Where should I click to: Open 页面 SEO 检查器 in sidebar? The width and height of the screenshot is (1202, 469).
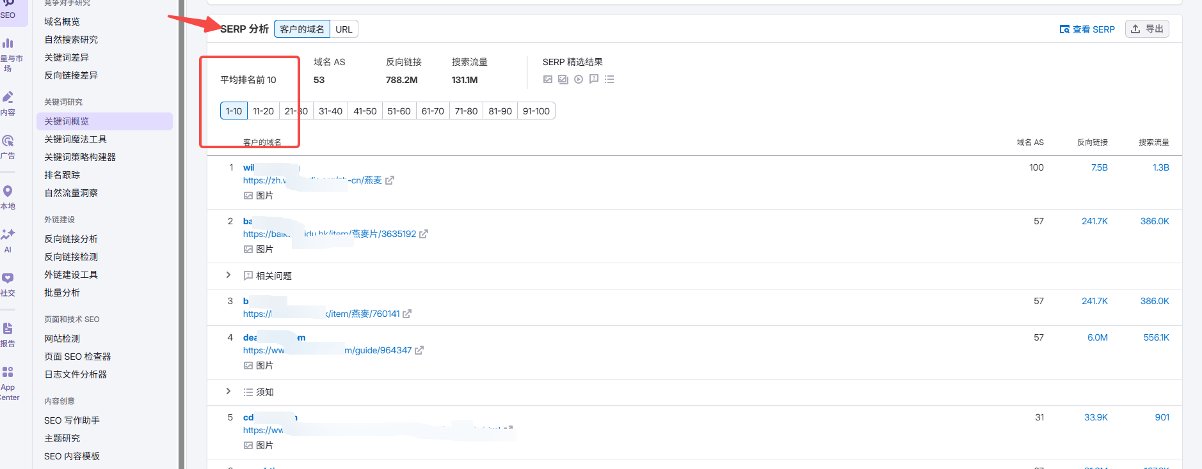pos(77,357)
